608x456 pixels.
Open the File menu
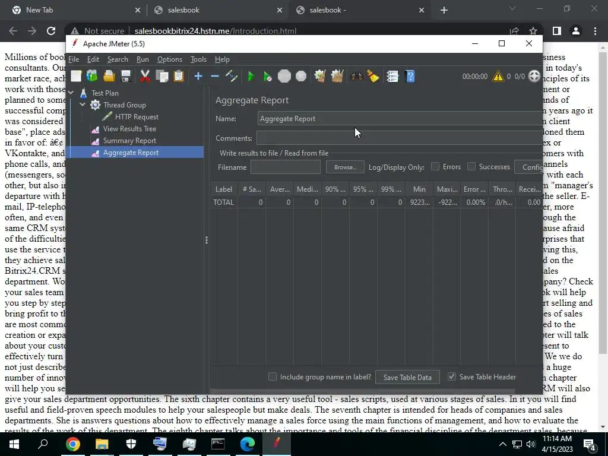(74, 59)
